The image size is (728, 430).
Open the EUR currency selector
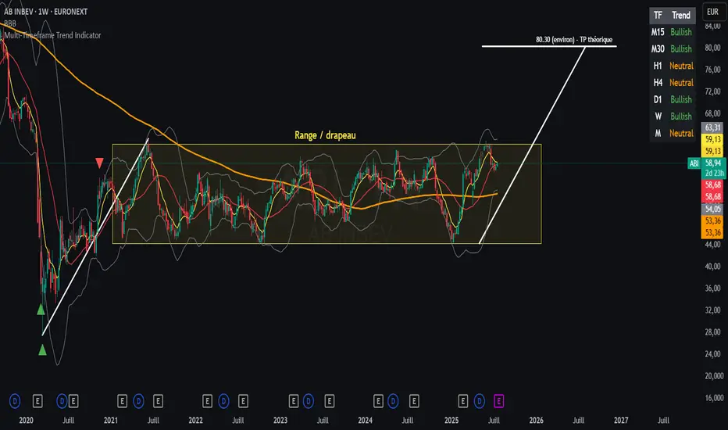[x=712, y=12]
